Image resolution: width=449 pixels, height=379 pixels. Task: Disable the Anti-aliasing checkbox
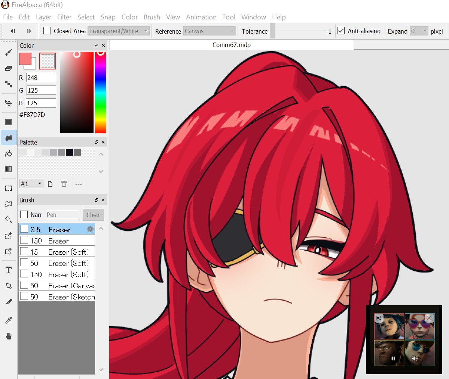[x=341, y=31]
